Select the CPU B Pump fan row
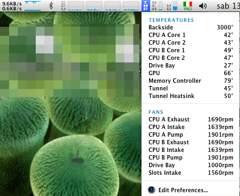 pyautogui.click(x=190, y=157)
